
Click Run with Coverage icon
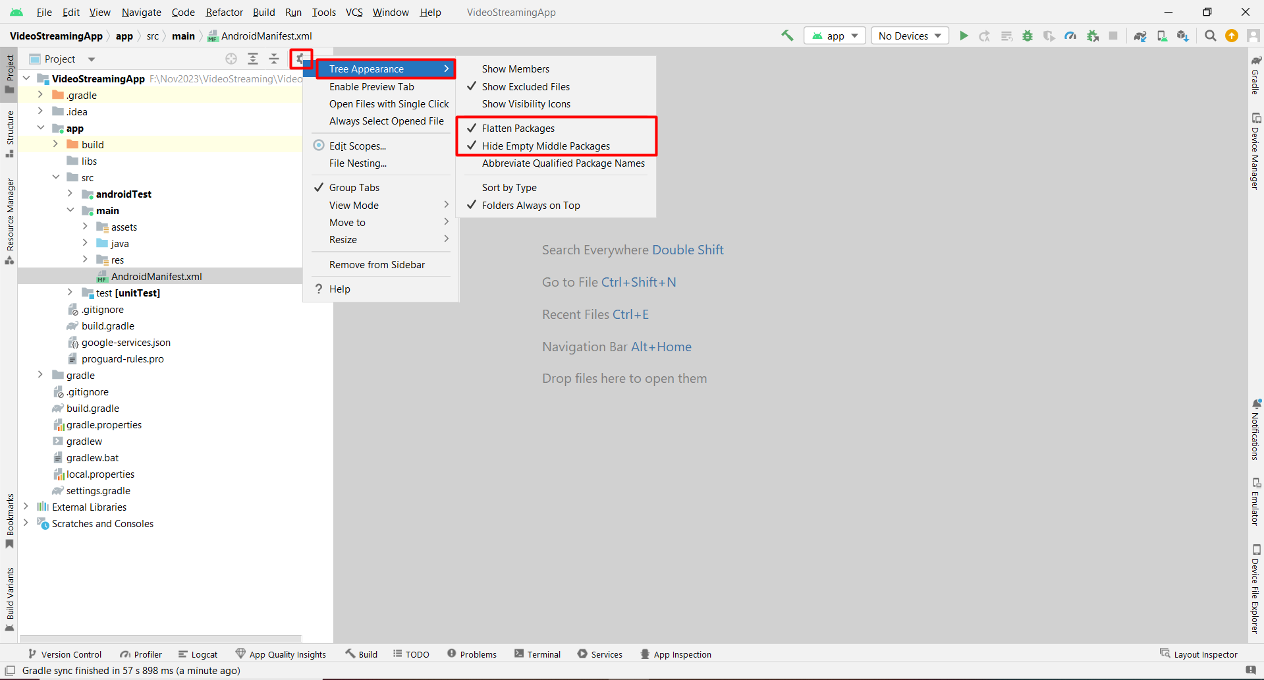point(1049,36)
